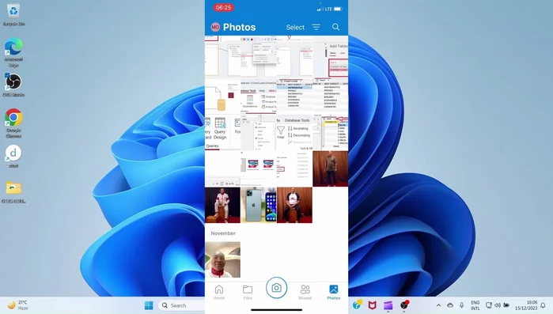Image resolution: width=553 pixels, height=314 pixels.
Task: Click the November section heading
Action: (223, 233)
